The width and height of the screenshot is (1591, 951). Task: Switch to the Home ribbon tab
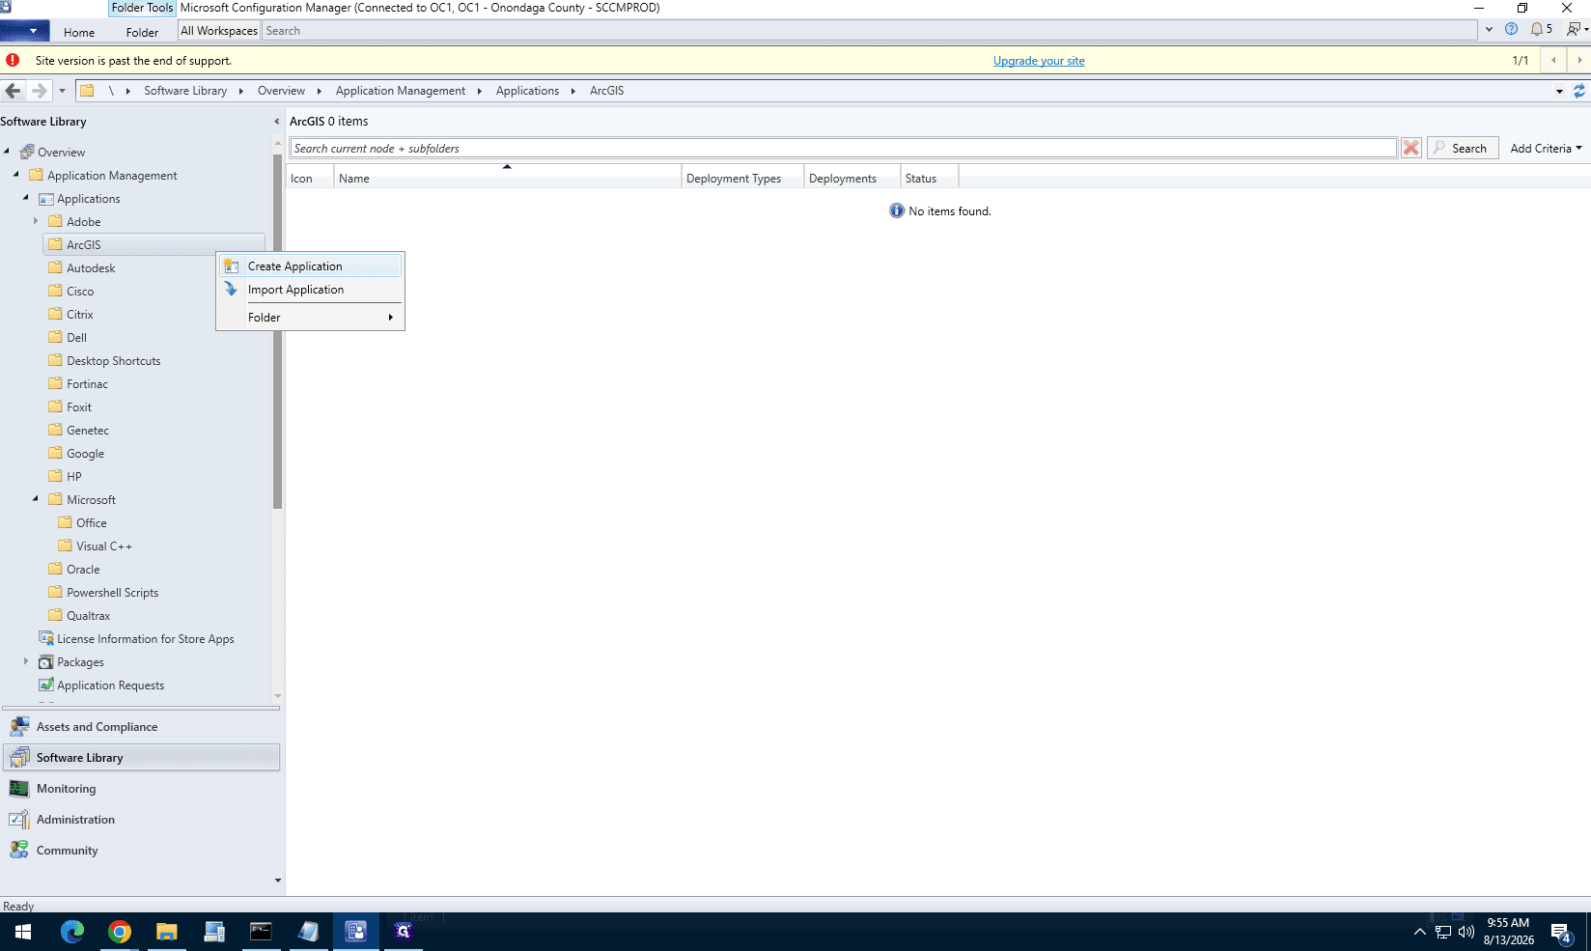tap(79, 32)
